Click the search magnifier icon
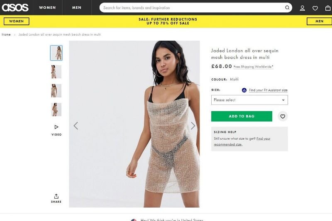332x221 pixels. (x=287, y=7)
